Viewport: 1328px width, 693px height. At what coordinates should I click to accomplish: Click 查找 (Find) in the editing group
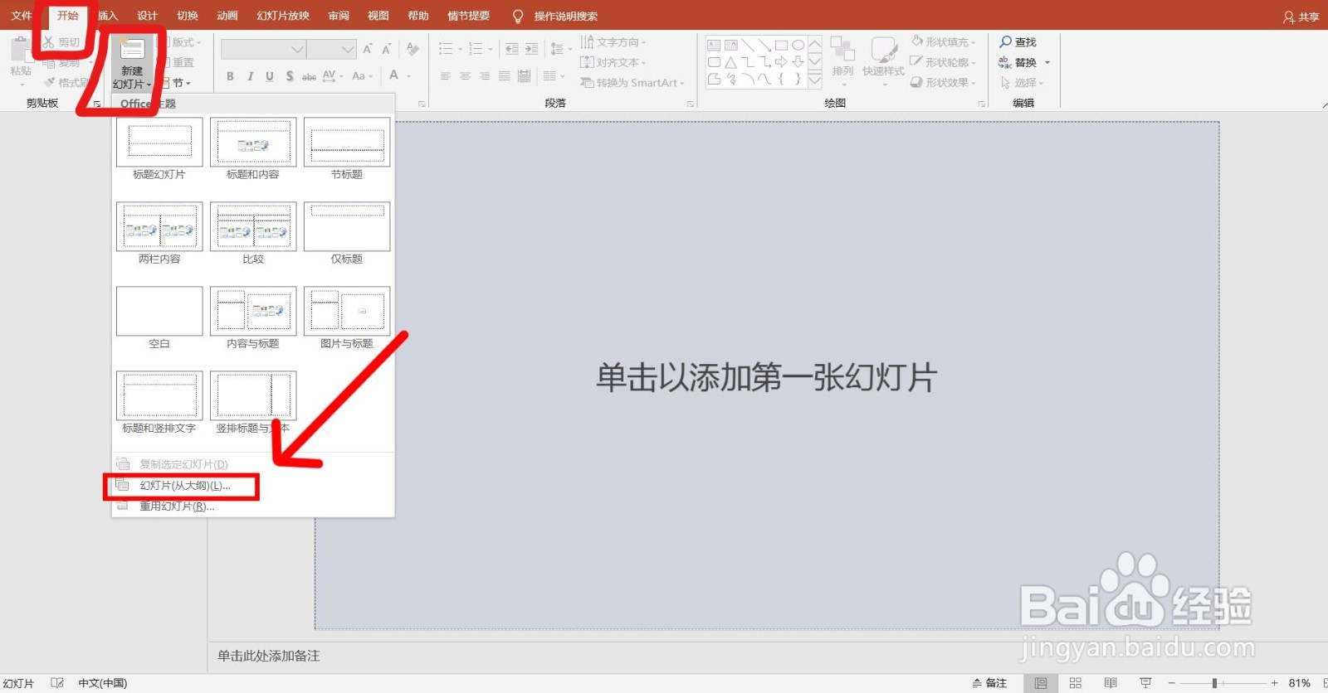point(1018,42)
